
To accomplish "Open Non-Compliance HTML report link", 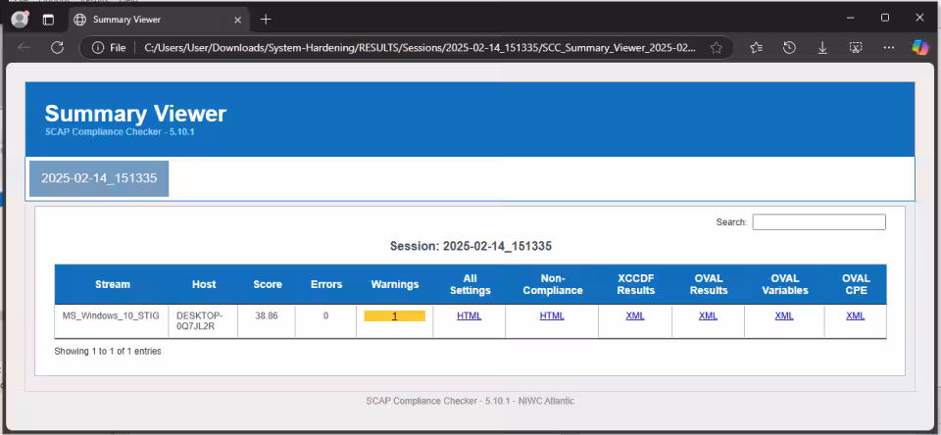I will click(x=552, y=315).
